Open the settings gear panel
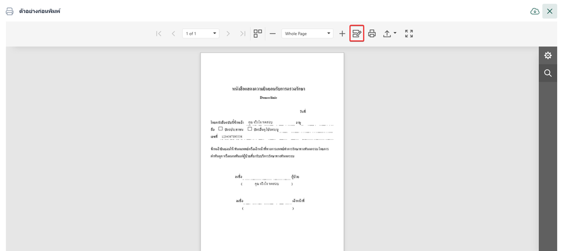The image size is (564, 251). point(547,56)
